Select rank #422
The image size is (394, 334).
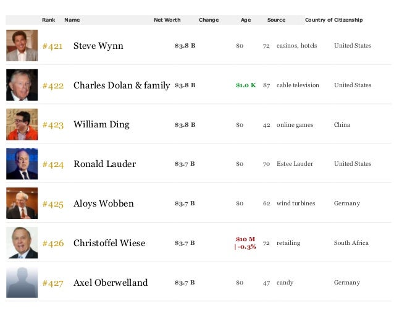point(53,86)
